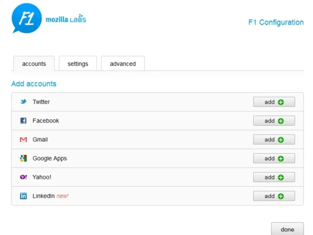This screenshot has width=313, height=235.
Task: Add a Yahoo! account
Action: 274,177
